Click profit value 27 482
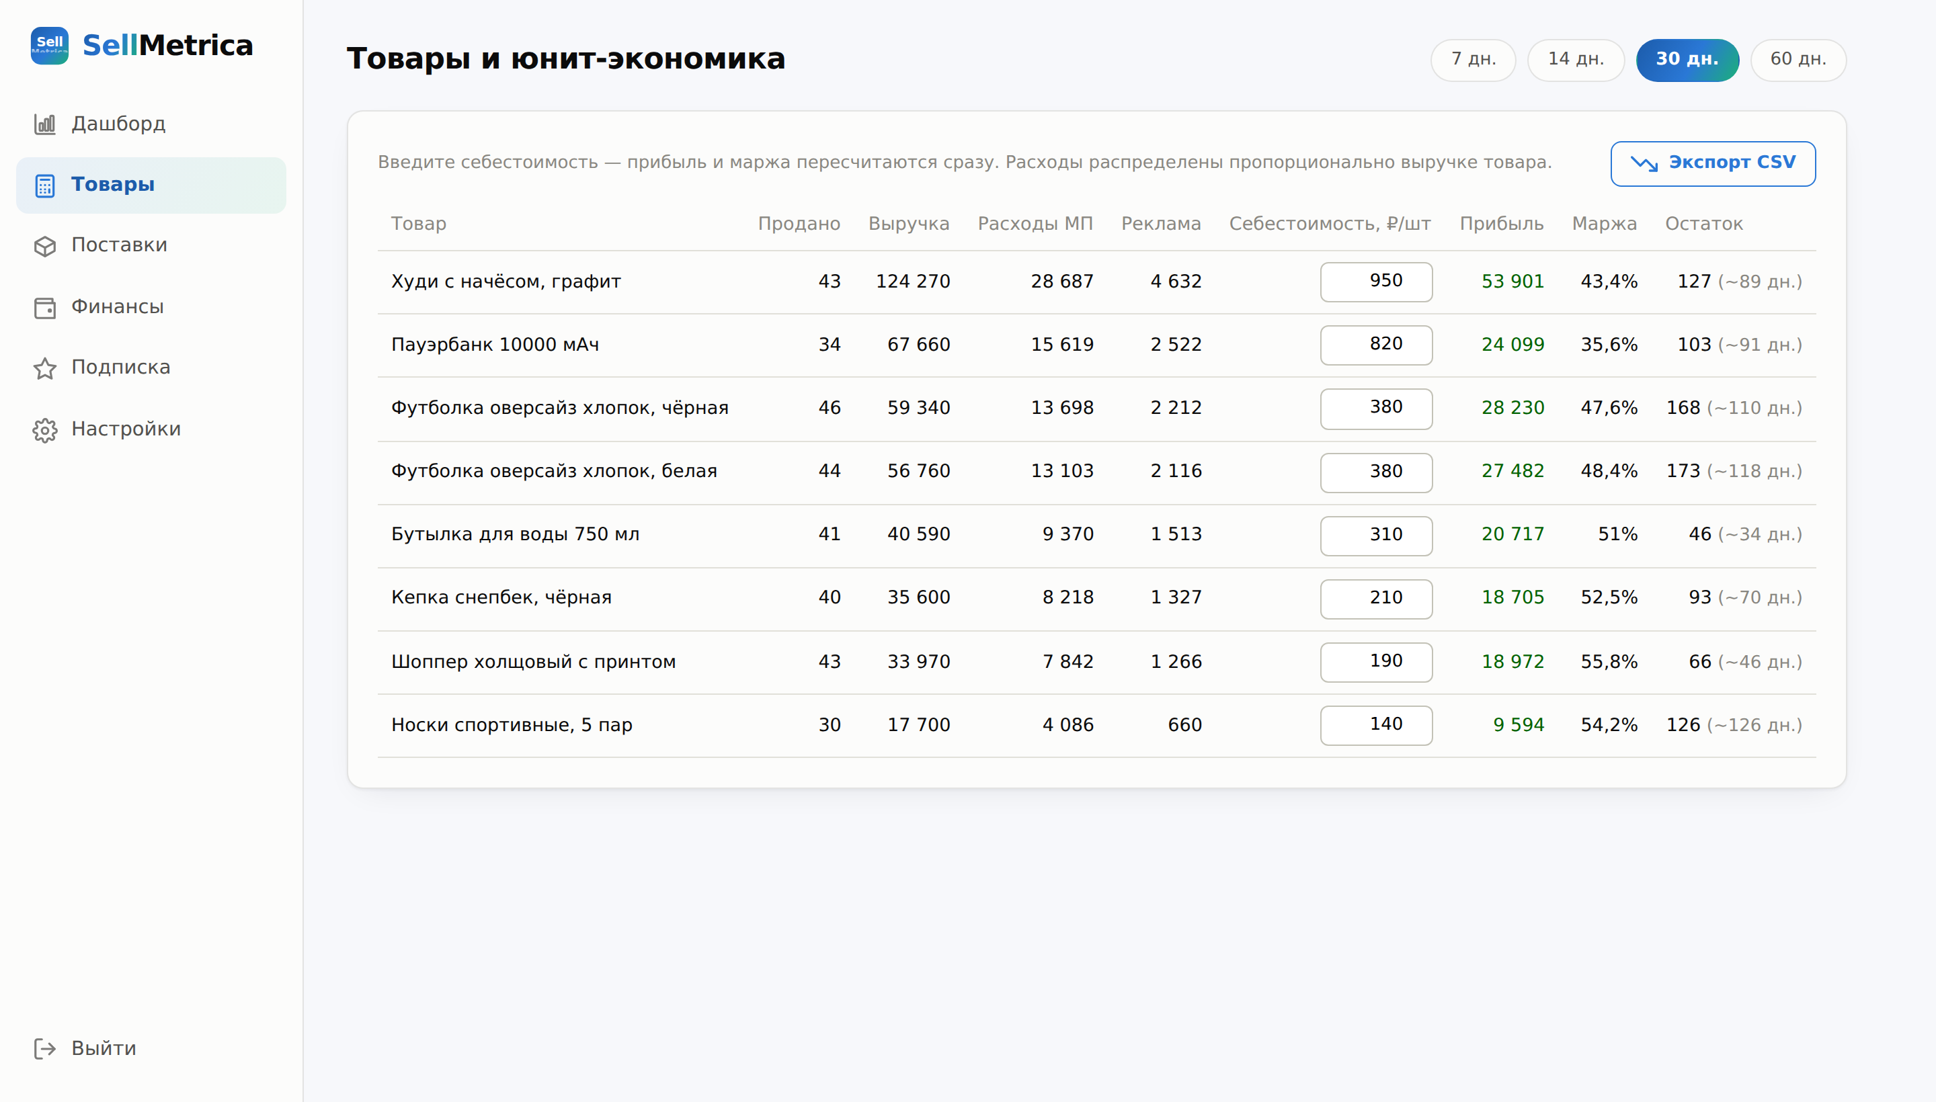The width and height of the screenshot is (1936, 1102). coord(1512,472)
